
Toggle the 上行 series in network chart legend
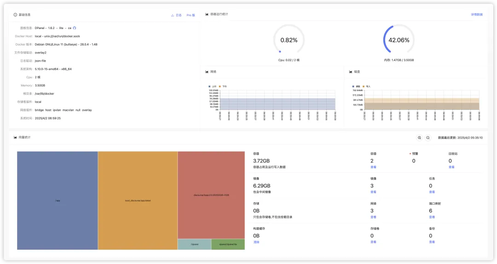pos(212,86)
